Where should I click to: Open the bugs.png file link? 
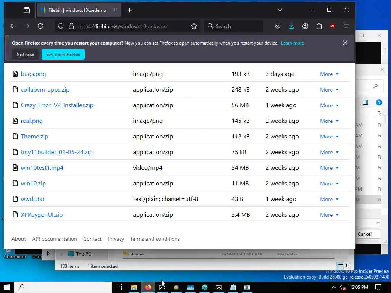(x=34, y=74)
